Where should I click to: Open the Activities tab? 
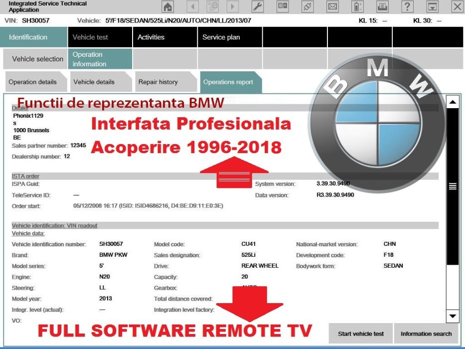tap(165, 37)
